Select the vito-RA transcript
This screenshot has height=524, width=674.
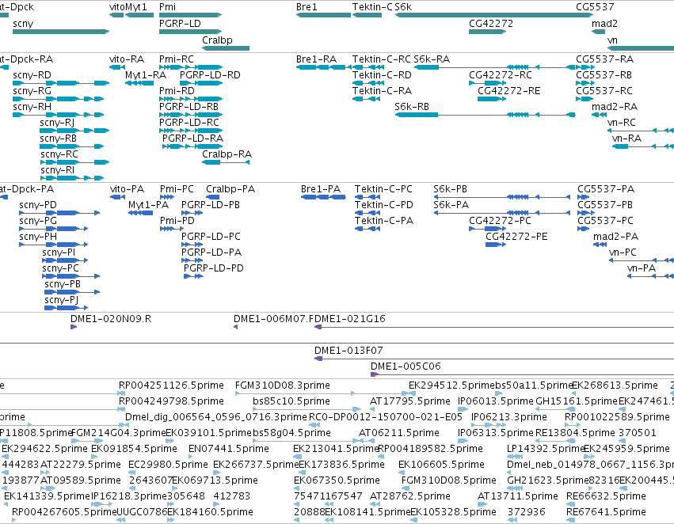pos(117,67)
